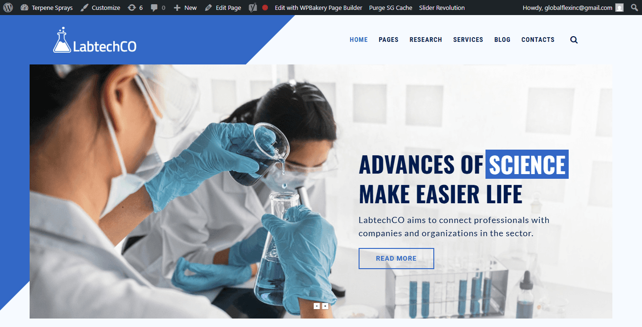Select the second slider pagination dot

click(x=325, y=306)
